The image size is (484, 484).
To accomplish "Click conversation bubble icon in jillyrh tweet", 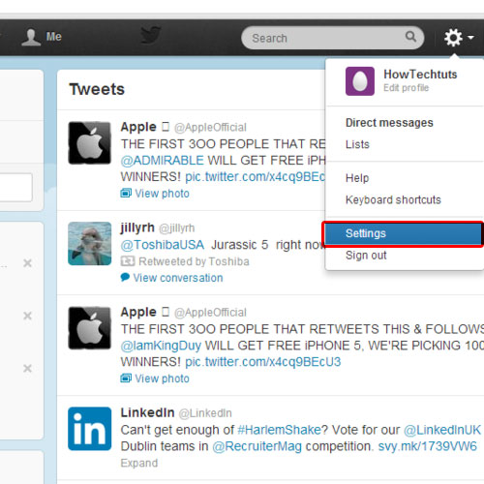I will tap(125, 277).
